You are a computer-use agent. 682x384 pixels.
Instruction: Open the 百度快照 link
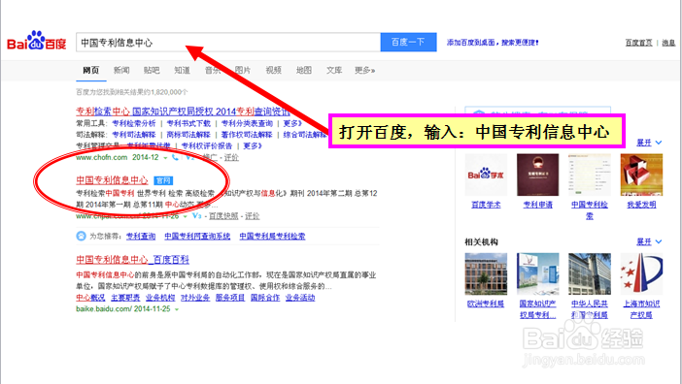[x=223, y=216]
